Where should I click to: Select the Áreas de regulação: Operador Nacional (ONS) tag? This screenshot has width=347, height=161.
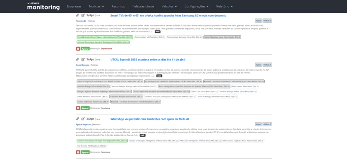(x=194, y=86)
